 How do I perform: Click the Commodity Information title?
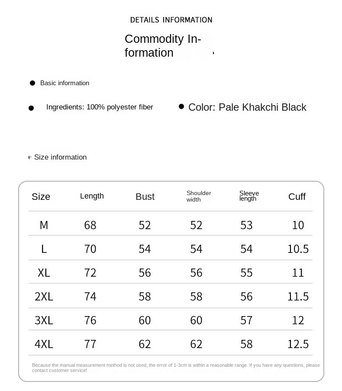(x=163, y=46)
